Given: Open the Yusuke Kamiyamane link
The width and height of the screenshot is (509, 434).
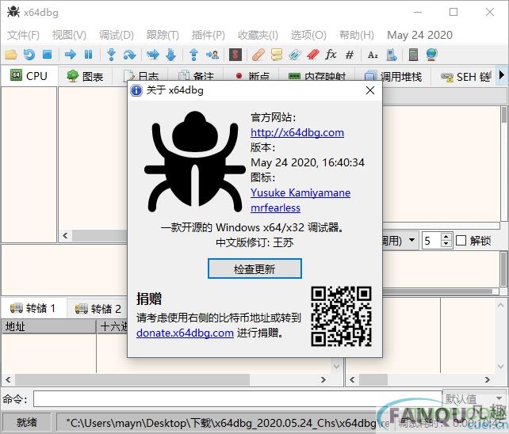Looking at the screenshot, I should point(300,192).
